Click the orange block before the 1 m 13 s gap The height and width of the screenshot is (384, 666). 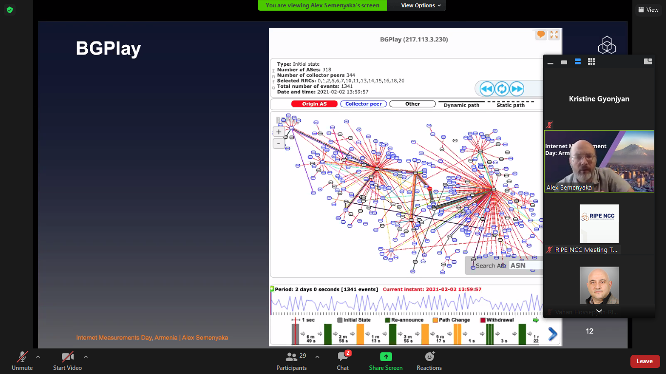pyautogui.click(x=360, y=335)
